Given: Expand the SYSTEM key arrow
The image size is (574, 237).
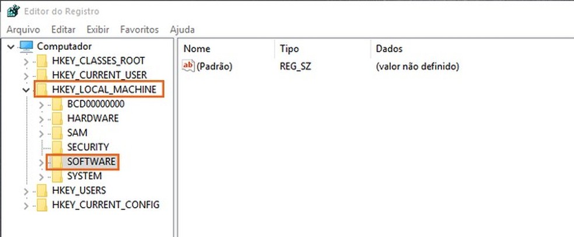Looking at the screenshot, I should point(41,176).
